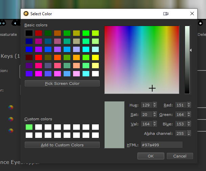Choose the green custom color swatch
Screen dimensions: 206x171
pos(29,127)
